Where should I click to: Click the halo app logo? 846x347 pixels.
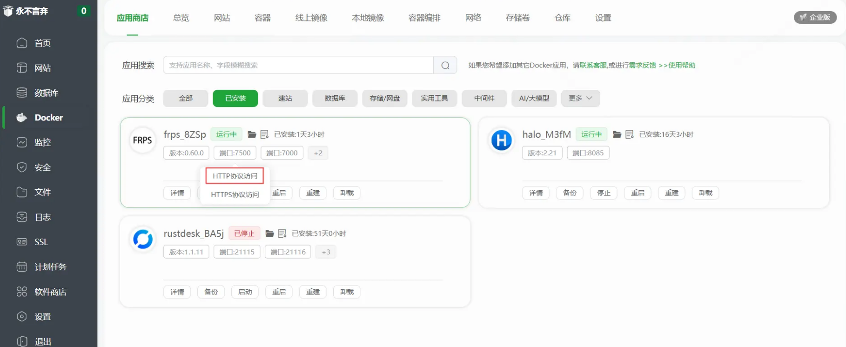point(501,140)
